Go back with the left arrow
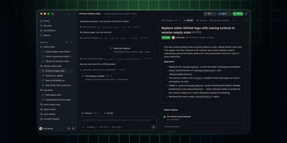The image size is (287, 143). click(x=69, y=14)
